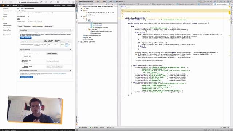Collapse the SSH keys for AWS CodeCommit section
This screenshot has height=131, width=233.
point(70,71)
